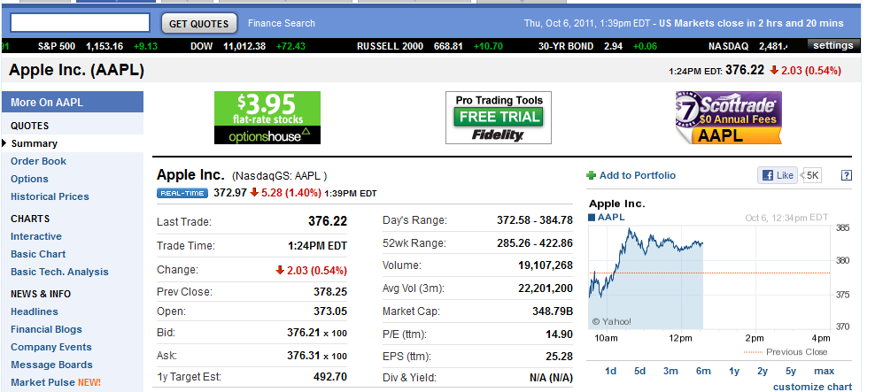Open the Order Book page
875x392 pixels.
(38, 161)
